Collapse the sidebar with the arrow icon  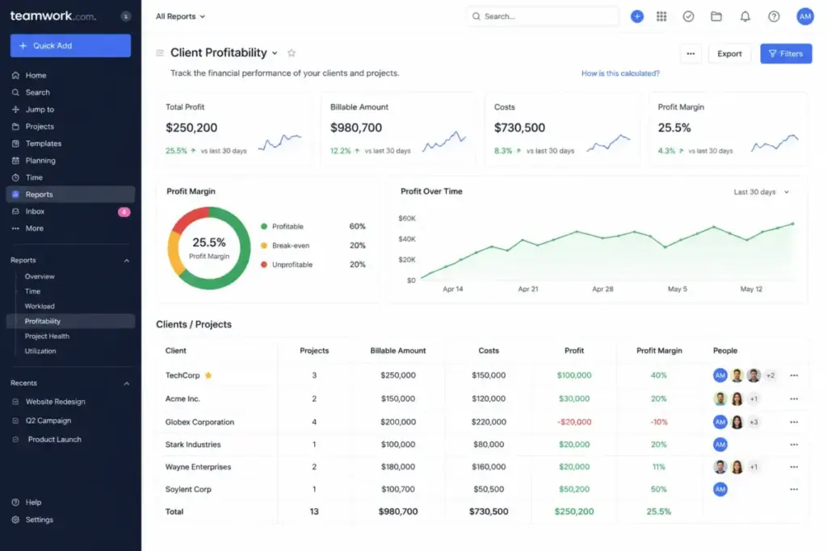click(125, 16)
